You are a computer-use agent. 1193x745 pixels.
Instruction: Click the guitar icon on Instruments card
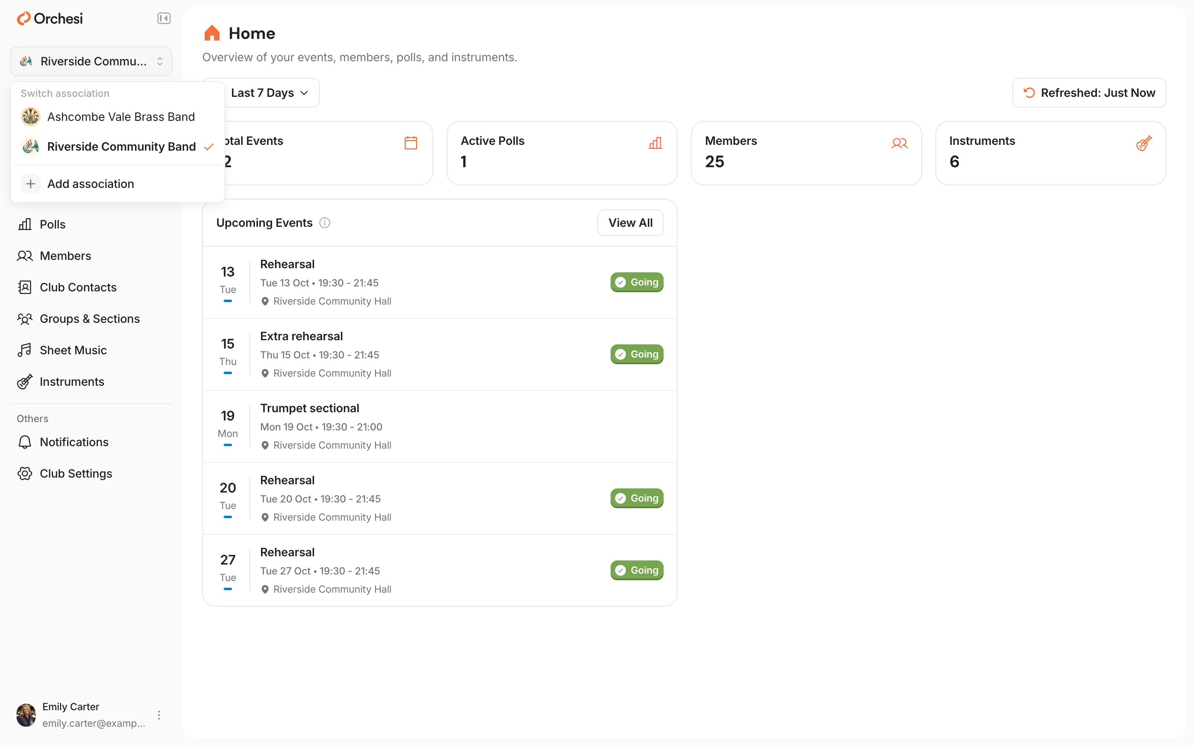point(1144,143)
